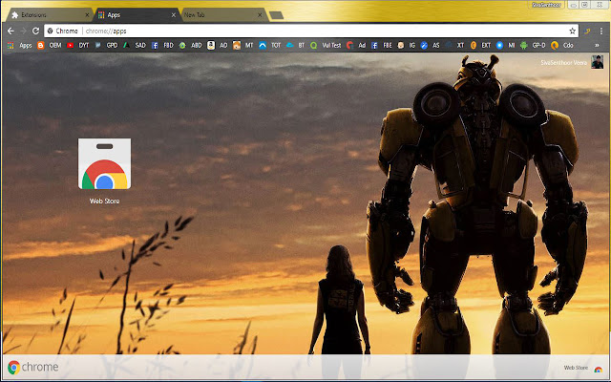This screenshot has width=611, height=382.
Task: Click the new tab button
Action: coord(276,15)
